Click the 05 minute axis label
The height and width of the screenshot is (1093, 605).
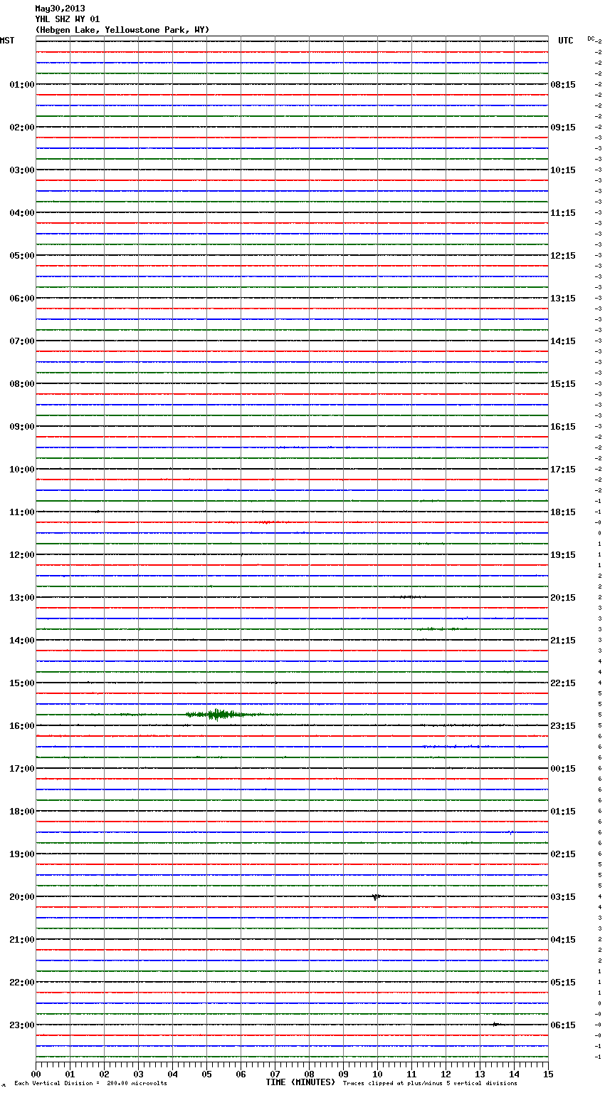coord(207,1074)
